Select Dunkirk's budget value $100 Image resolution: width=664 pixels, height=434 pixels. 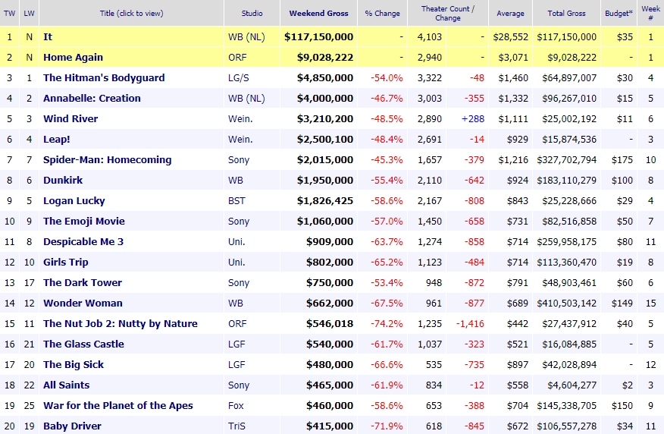[622, 180]
